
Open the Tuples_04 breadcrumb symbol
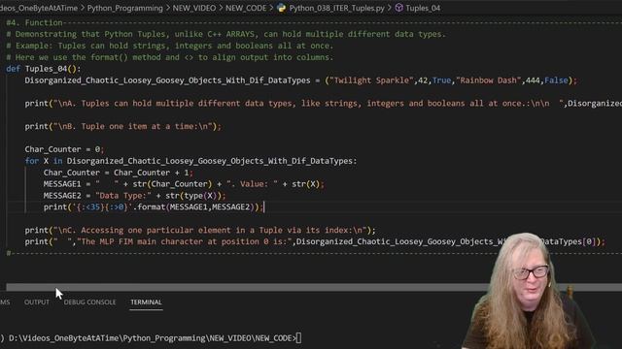click(423, 8)
